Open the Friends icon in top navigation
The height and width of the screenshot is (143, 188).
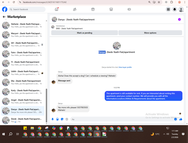tap(75, 9)
